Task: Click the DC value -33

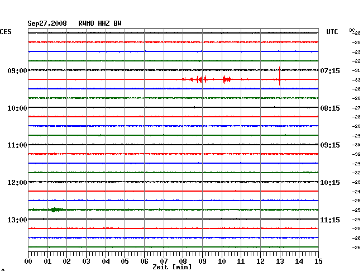Action: coord(356,80)
